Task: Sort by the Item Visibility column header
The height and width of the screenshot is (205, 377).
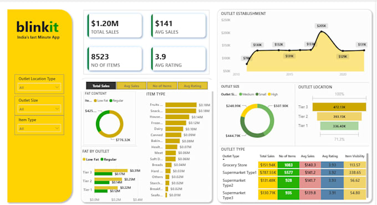Action: [x=355, y=156]
